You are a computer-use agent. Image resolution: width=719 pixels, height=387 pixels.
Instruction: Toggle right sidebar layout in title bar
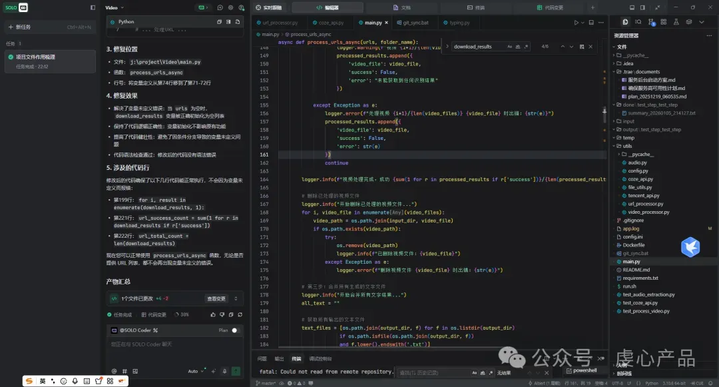(642, 7)
